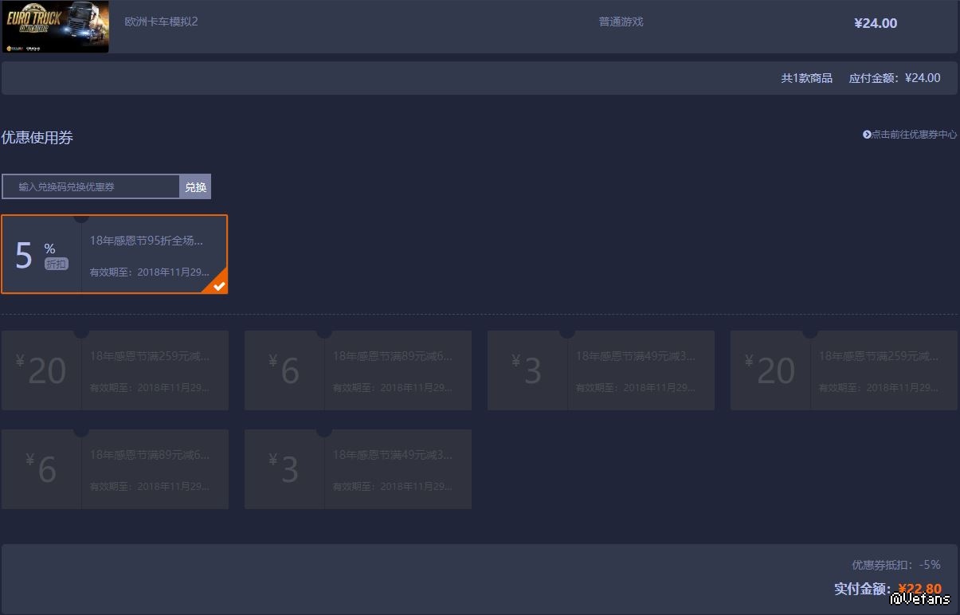Click the 实付金额 ¥22.80 final amount
This screenshot has height=615, width=960.
pyautogui.click(x=888, y=589)
